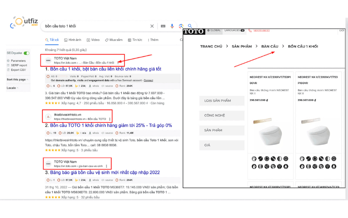Image resolution: width=348 pixels, height=218 pixels.
Task: Start voice search with the microphone icon
Action: click(x=172, y=26)
